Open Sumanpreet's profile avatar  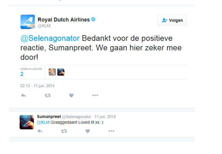pos(27,122)
